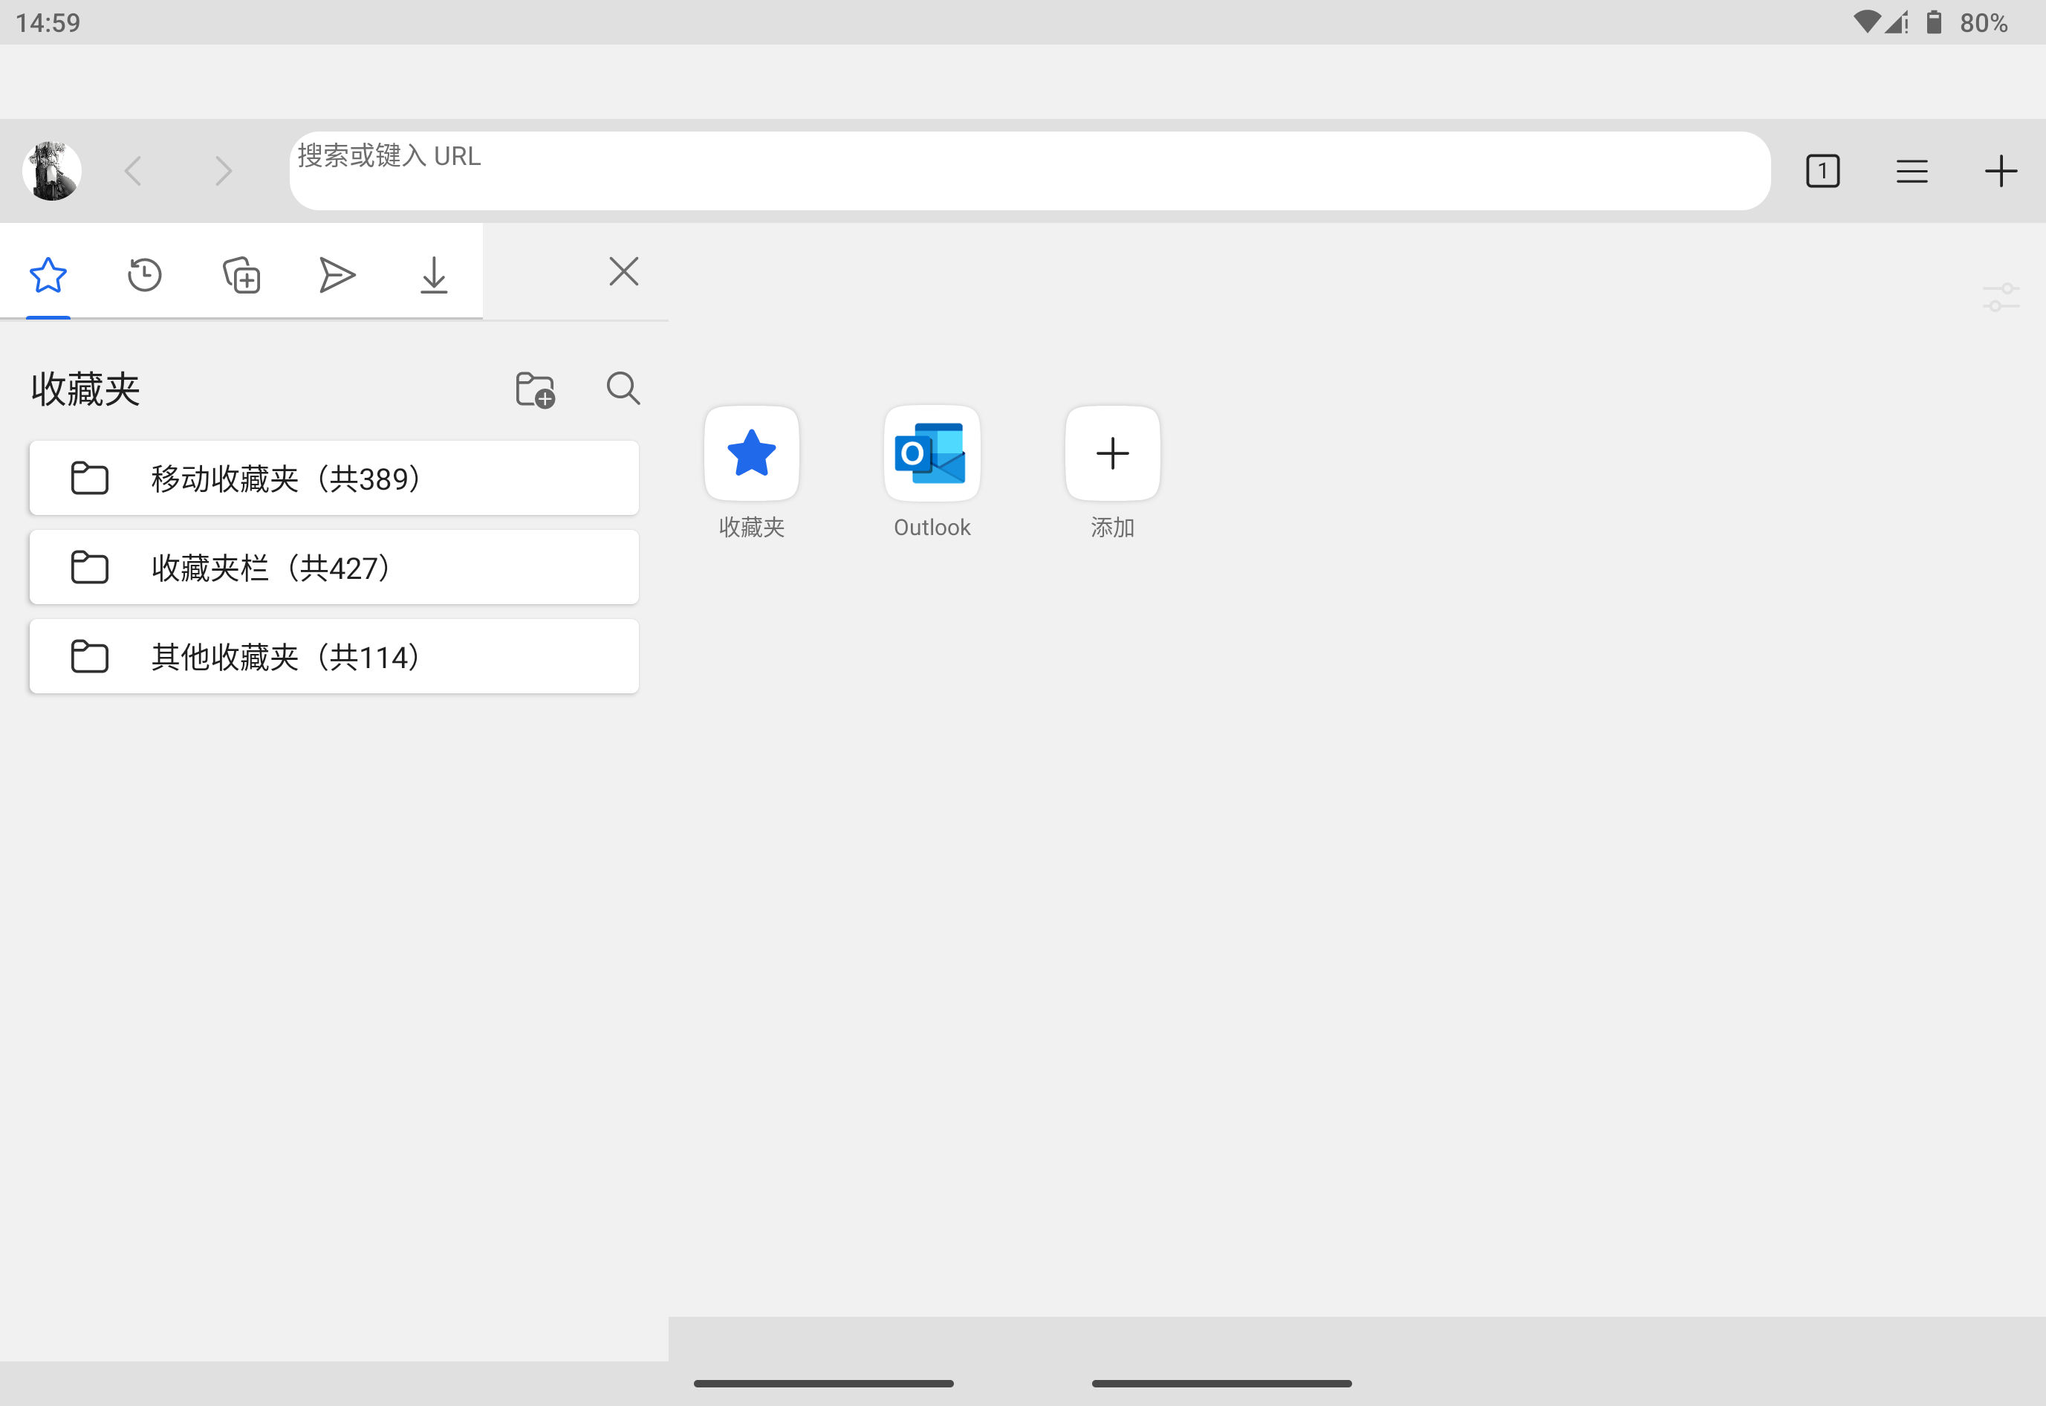Open a new tab with the plus icon

[2001, 171]
